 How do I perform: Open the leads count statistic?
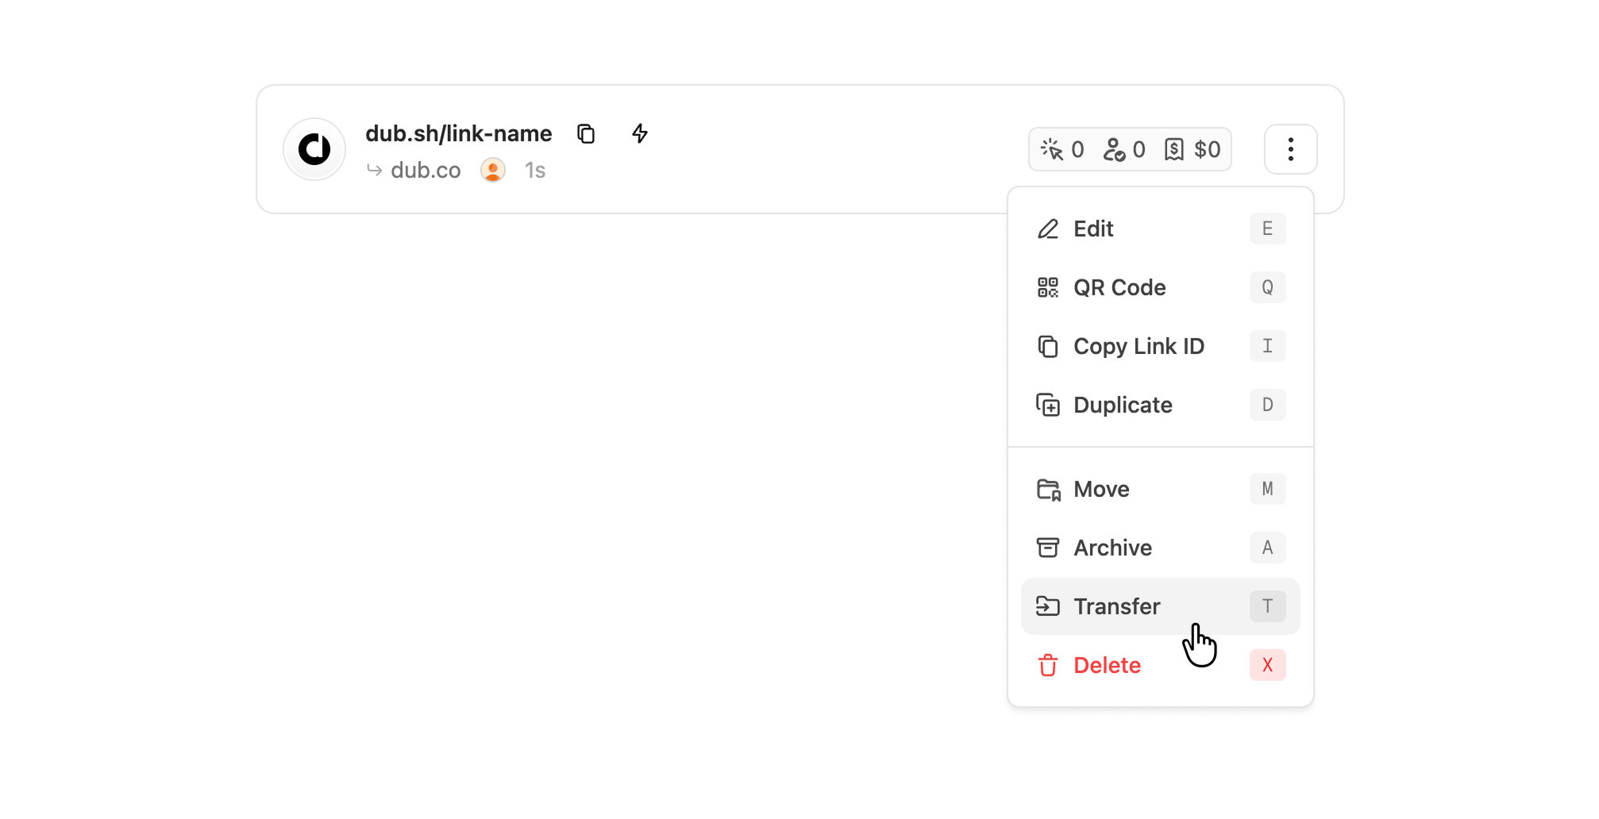point(1124,149)
